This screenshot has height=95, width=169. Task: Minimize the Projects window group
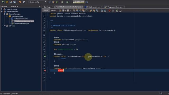tap(40, 6)
